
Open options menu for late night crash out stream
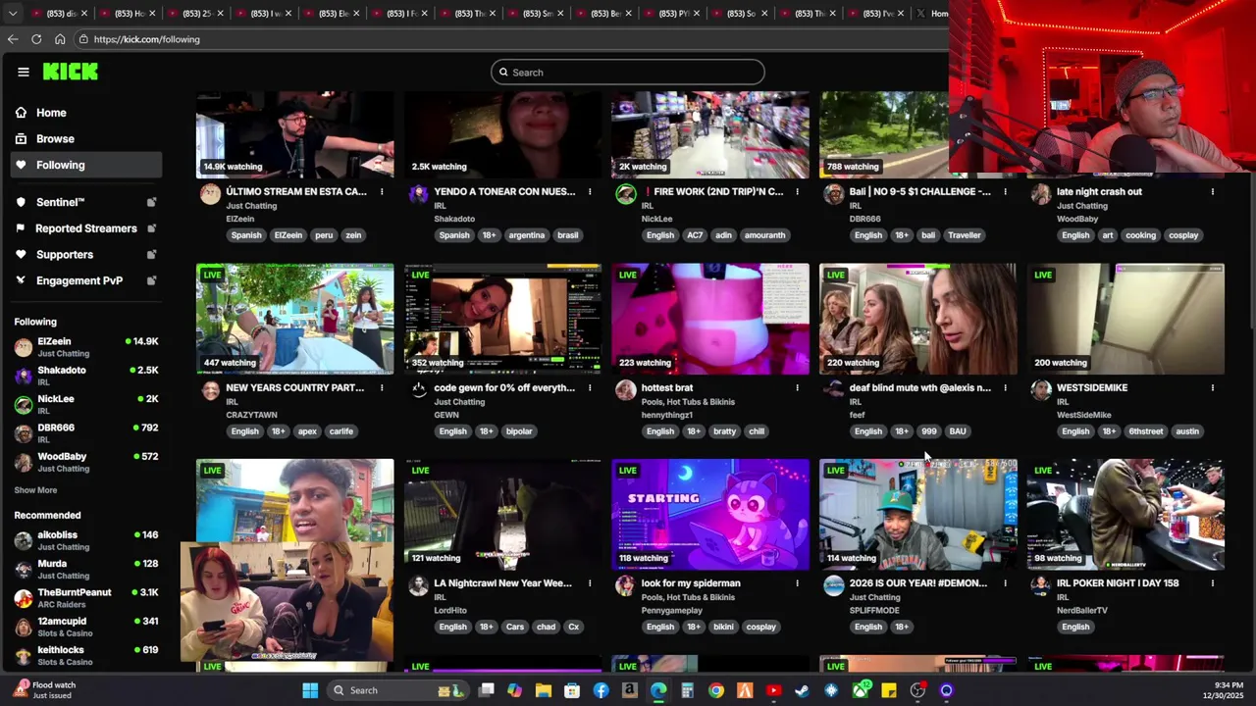click(1213, 192)
